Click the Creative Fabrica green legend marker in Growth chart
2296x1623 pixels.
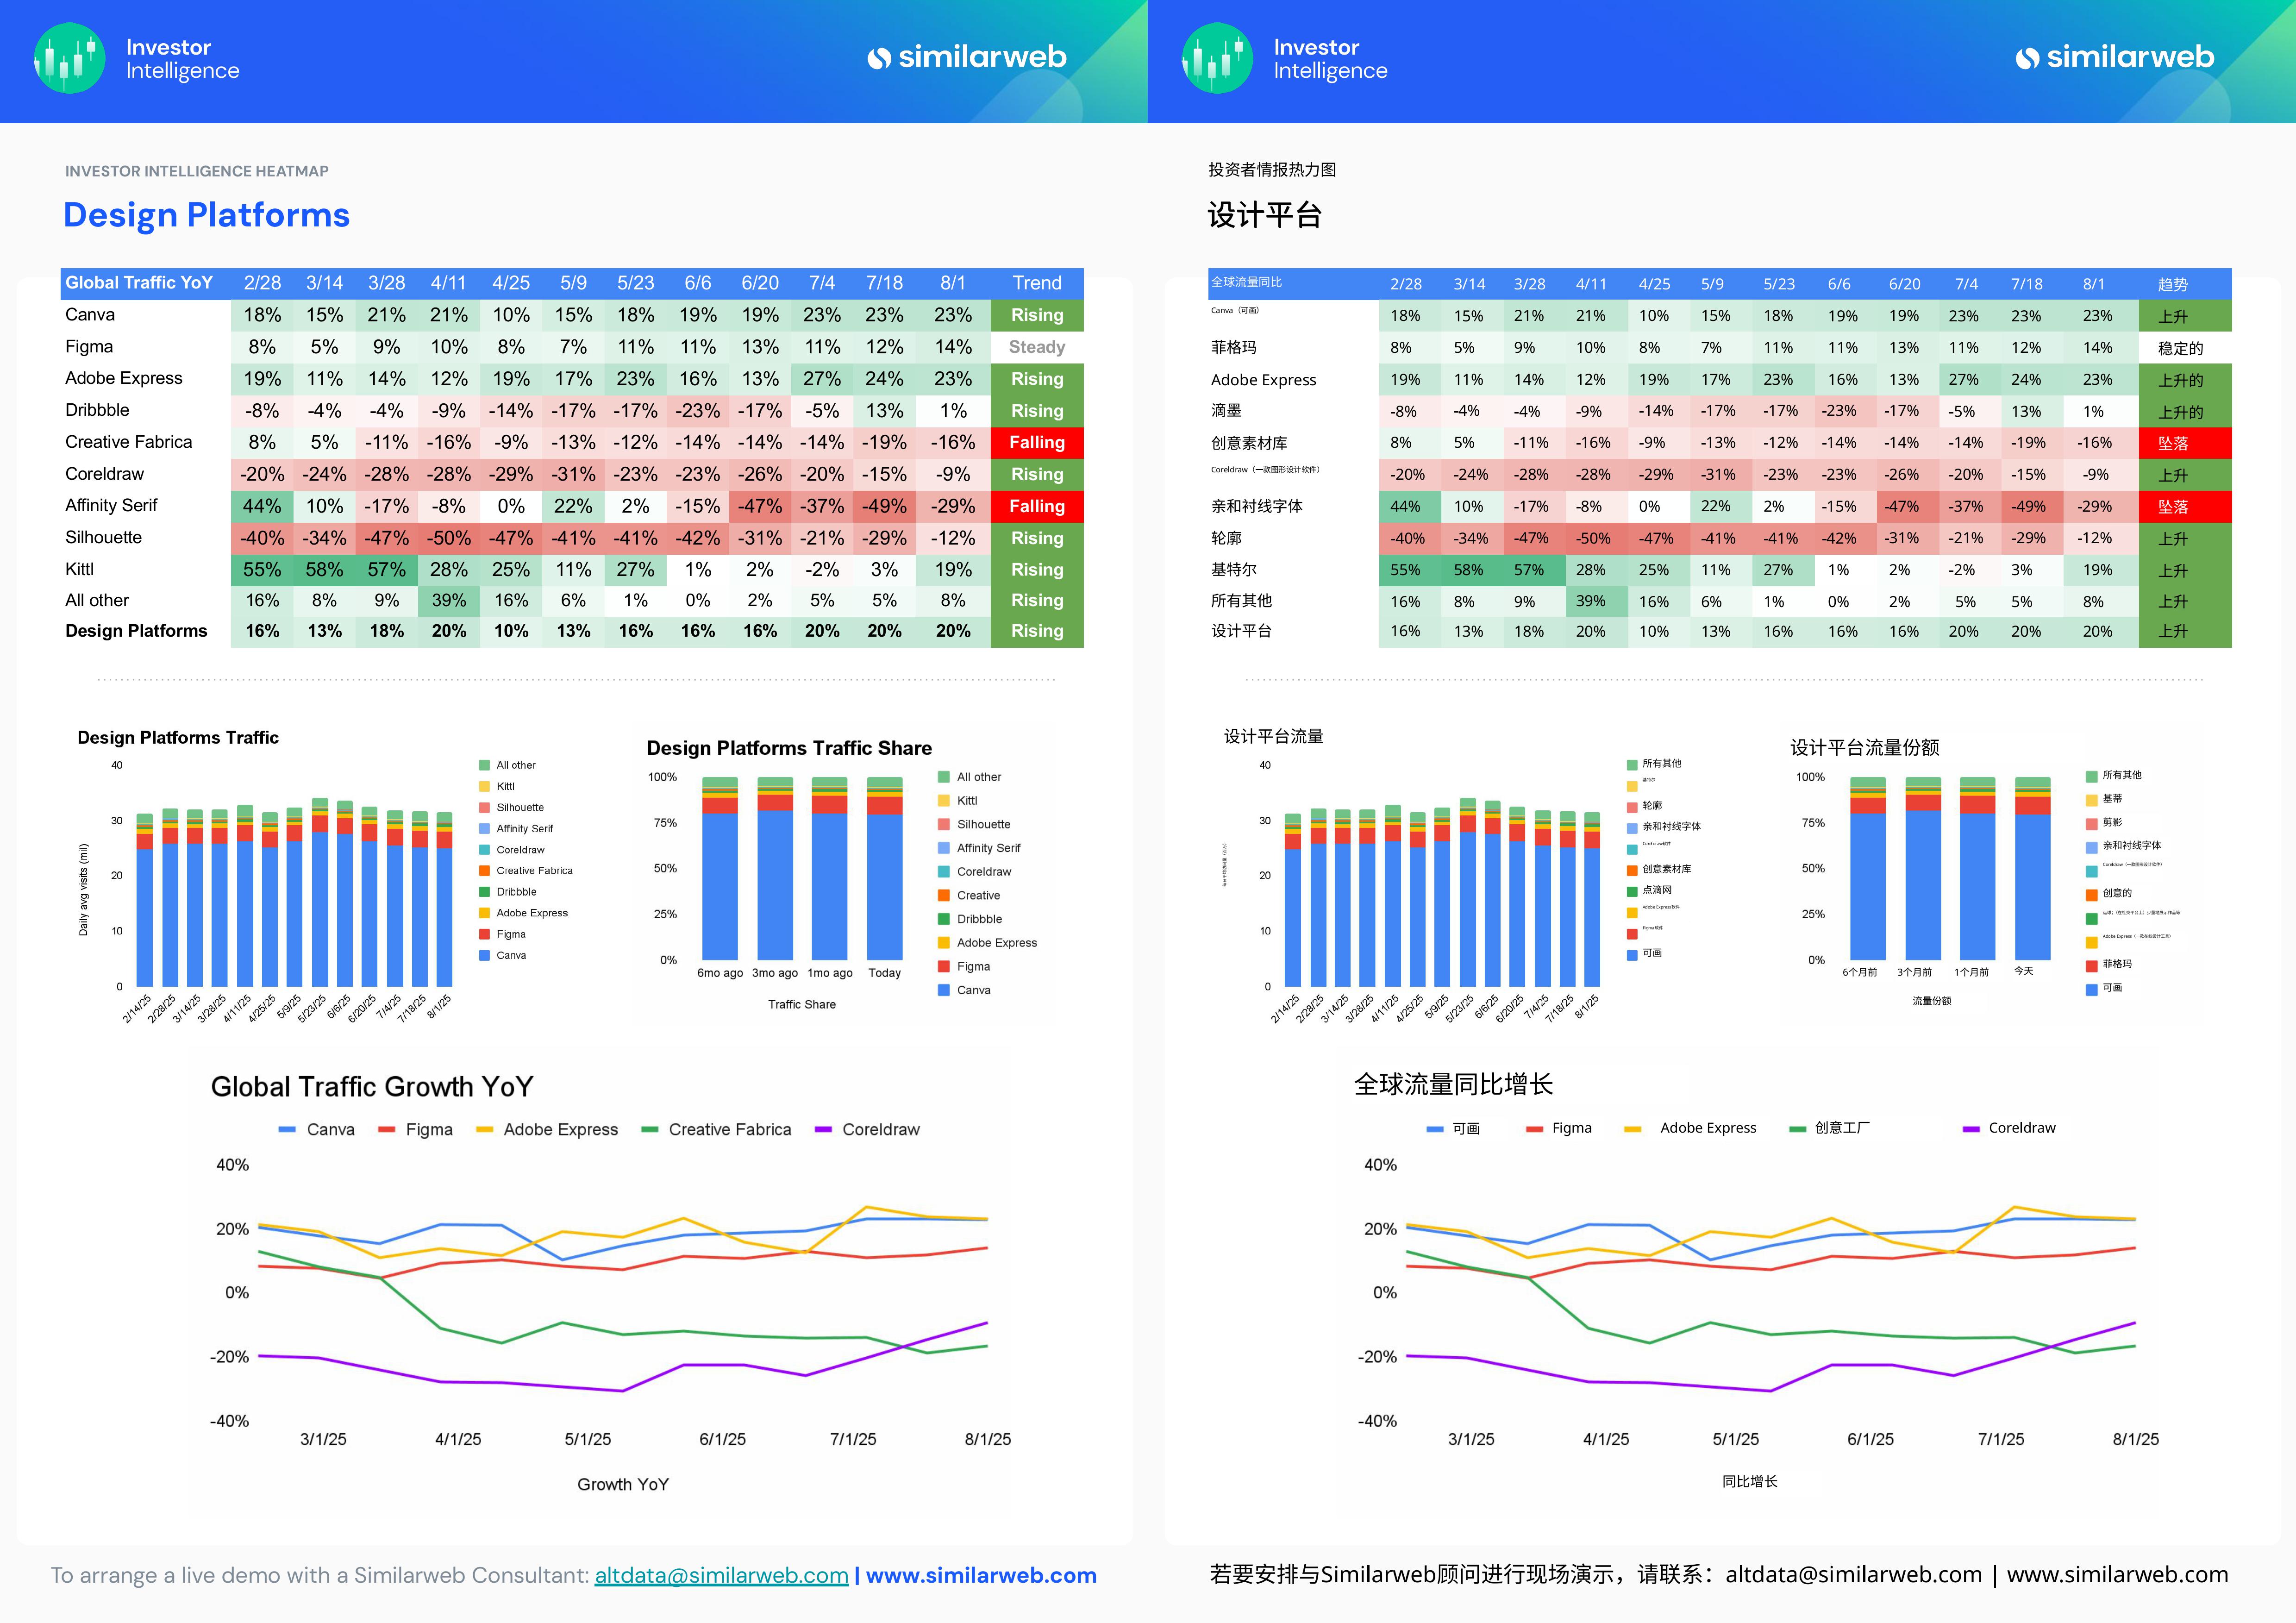tap(650, 1130)
